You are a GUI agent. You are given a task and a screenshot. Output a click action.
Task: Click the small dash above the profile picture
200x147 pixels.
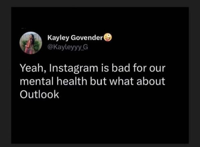23,28
